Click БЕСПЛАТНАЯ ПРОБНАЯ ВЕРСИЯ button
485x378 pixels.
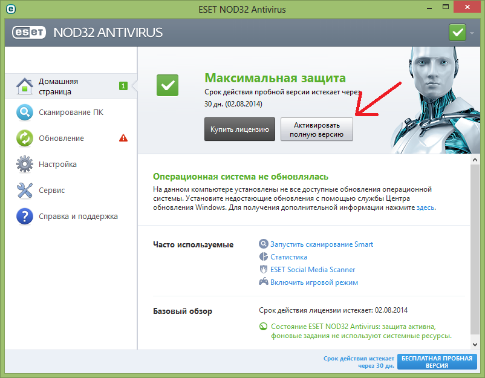click(437, 362)
